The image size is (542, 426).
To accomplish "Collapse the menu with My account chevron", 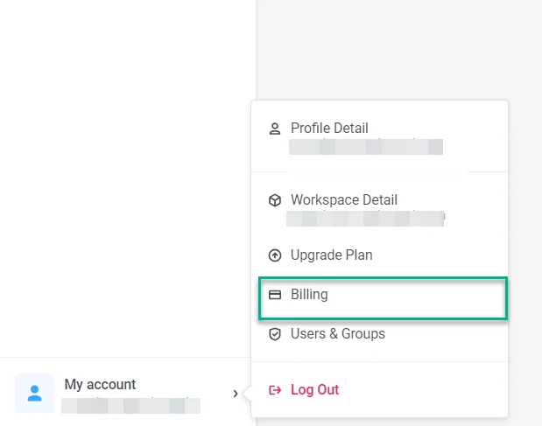I will coord(236,394).
